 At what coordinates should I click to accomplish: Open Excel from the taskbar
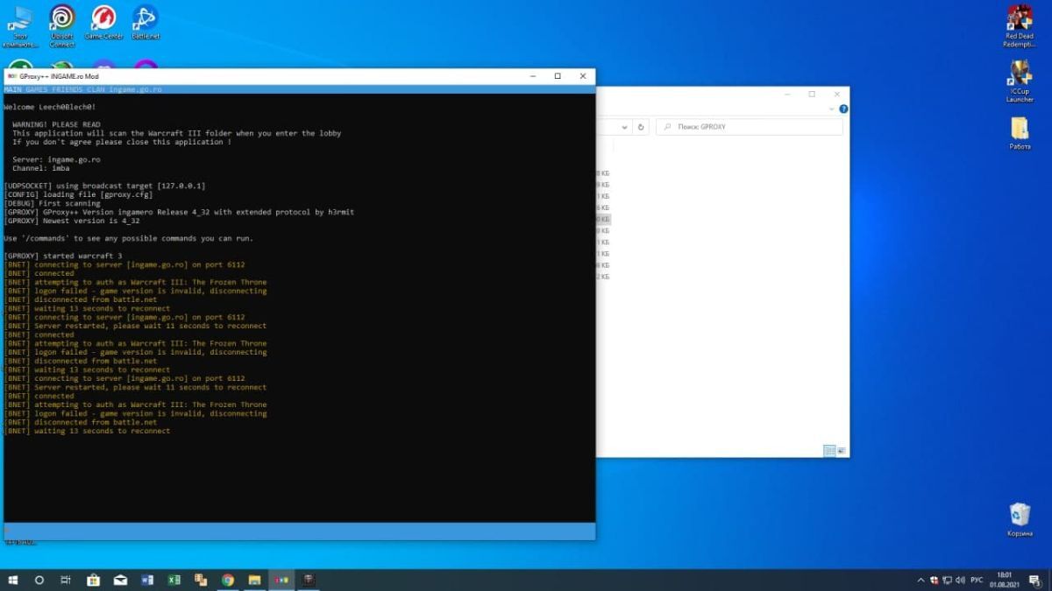coord(174,580)
